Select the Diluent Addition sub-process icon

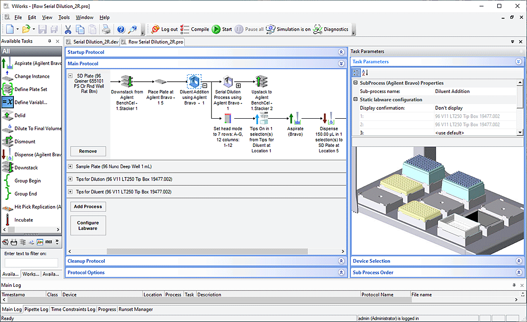[194, 81]
